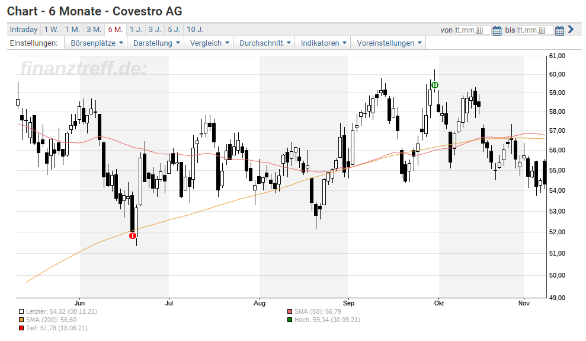
Task: Select the 1 W. timeframe tab
Action: 51,30
